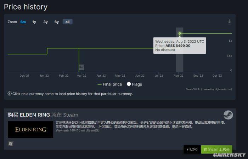Click the Elden Ring banner thumbnail

point(30,130)
